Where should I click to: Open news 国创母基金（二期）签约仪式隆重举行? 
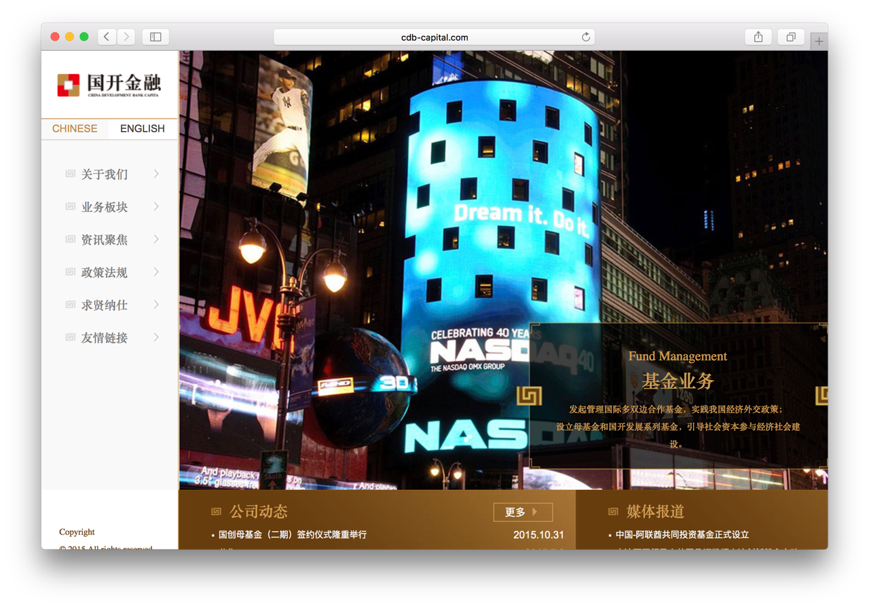point(293,535)
